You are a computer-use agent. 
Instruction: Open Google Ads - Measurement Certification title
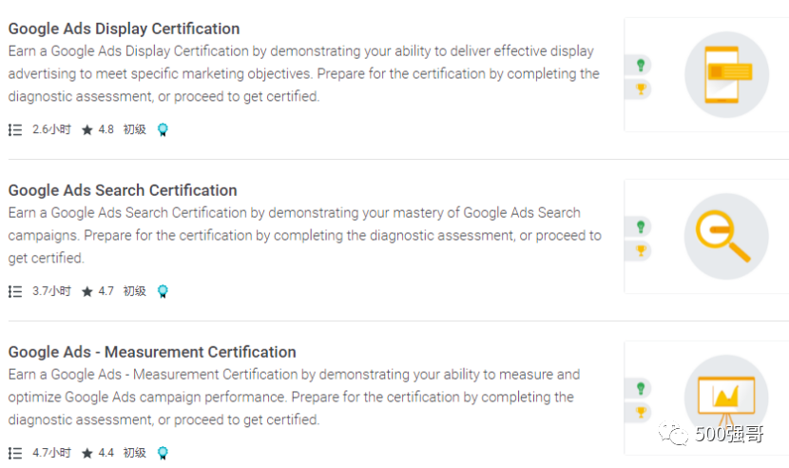coord(152,352)
